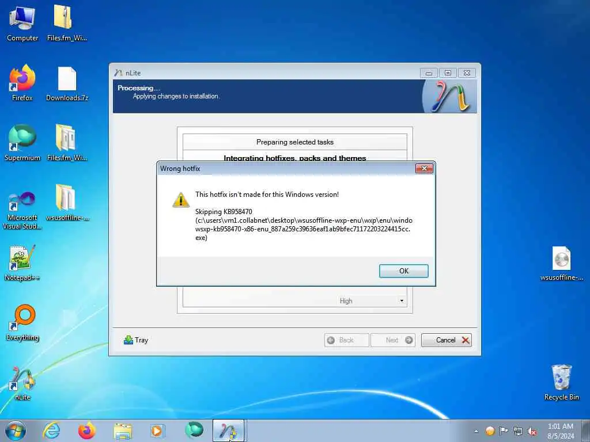Viewport: 590px width, 442px height.
Task: Select Microsoft Visual Studio desktop shortcut
Action: (x=22, y=211)
